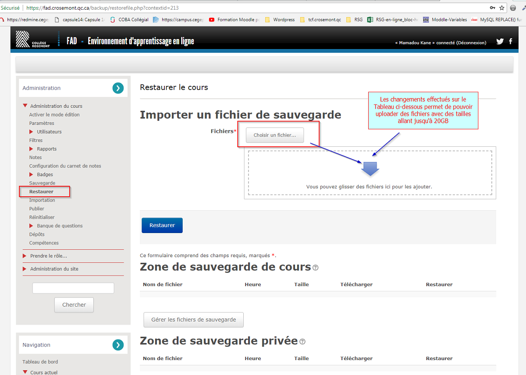Click the Collège Rosemont logo
Viewport: 526px width, 375px height.
33,39
